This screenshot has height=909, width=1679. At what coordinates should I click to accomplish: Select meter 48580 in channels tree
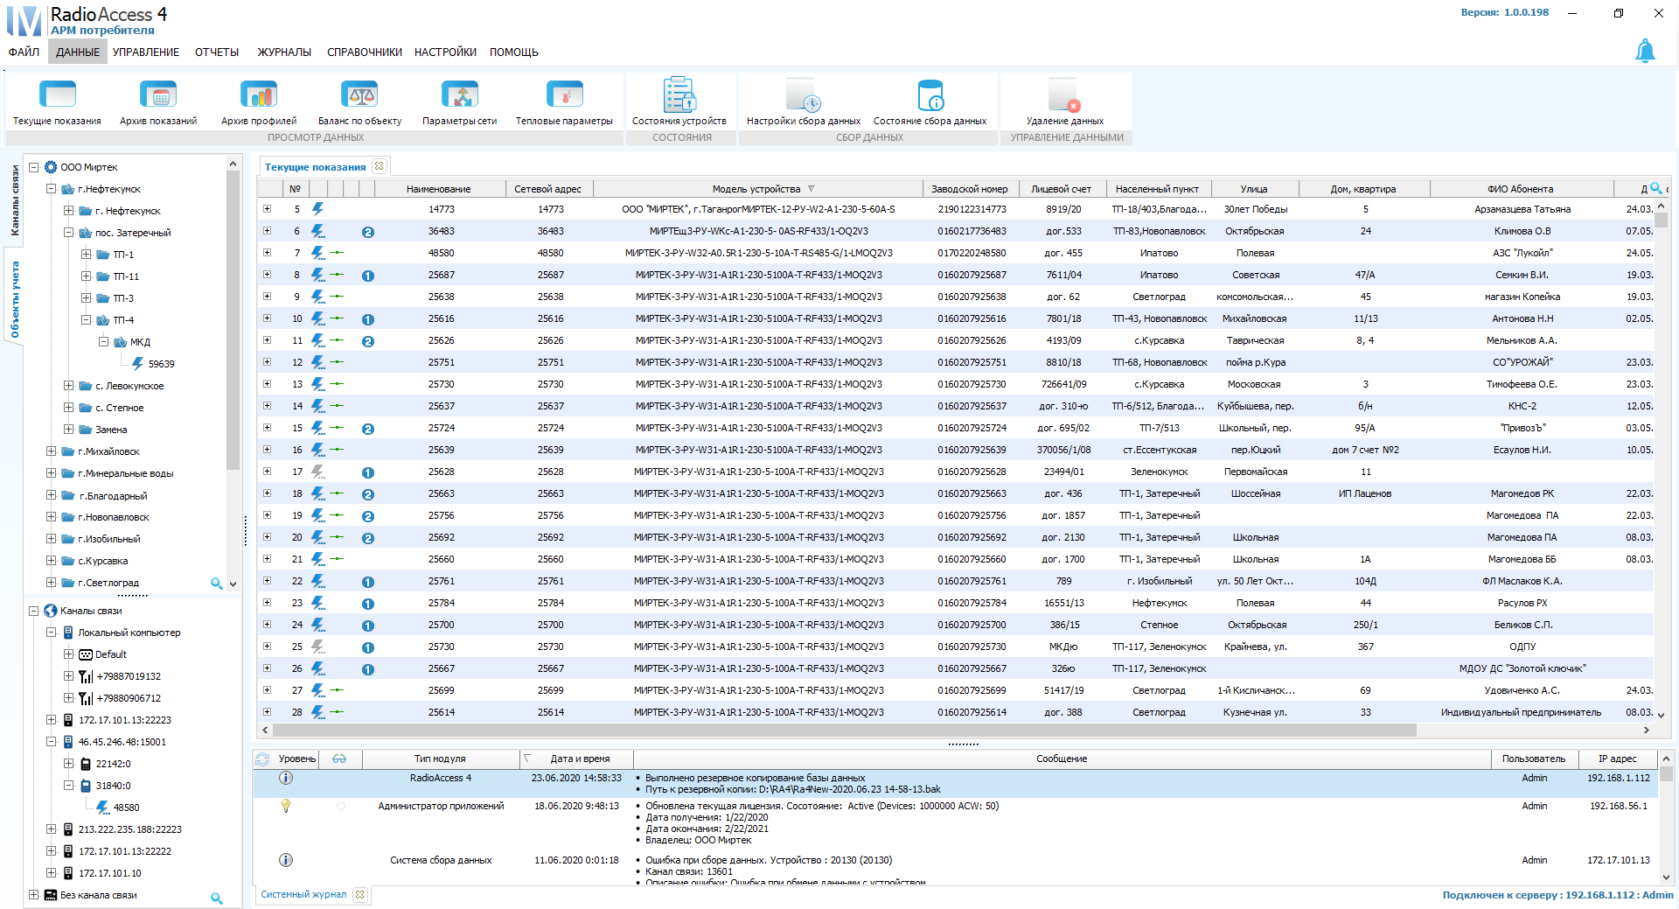pyautogui.click(x=126, y=808)
